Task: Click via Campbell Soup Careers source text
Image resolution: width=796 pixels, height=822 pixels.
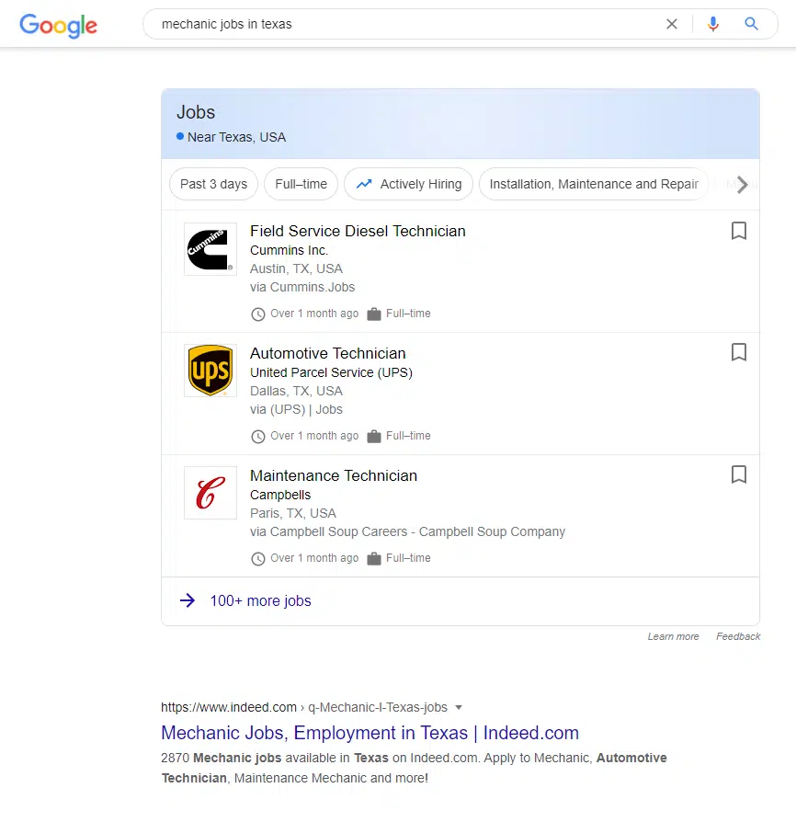Action: pyautogui.click(x=408, y=531)
